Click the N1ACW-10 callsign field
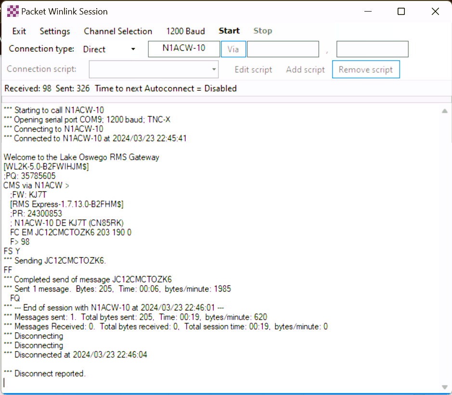 coord(184,49)
